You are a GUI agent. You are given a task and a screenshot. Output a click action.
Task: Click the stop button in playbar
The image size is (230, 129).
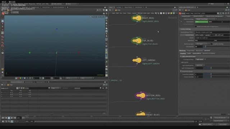(x=9, y=118)
